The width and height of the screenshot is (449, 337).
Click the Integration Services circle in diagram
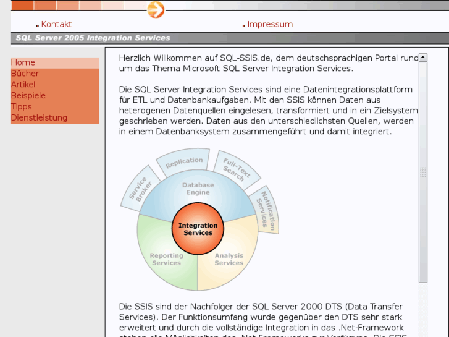click(198, 229)
